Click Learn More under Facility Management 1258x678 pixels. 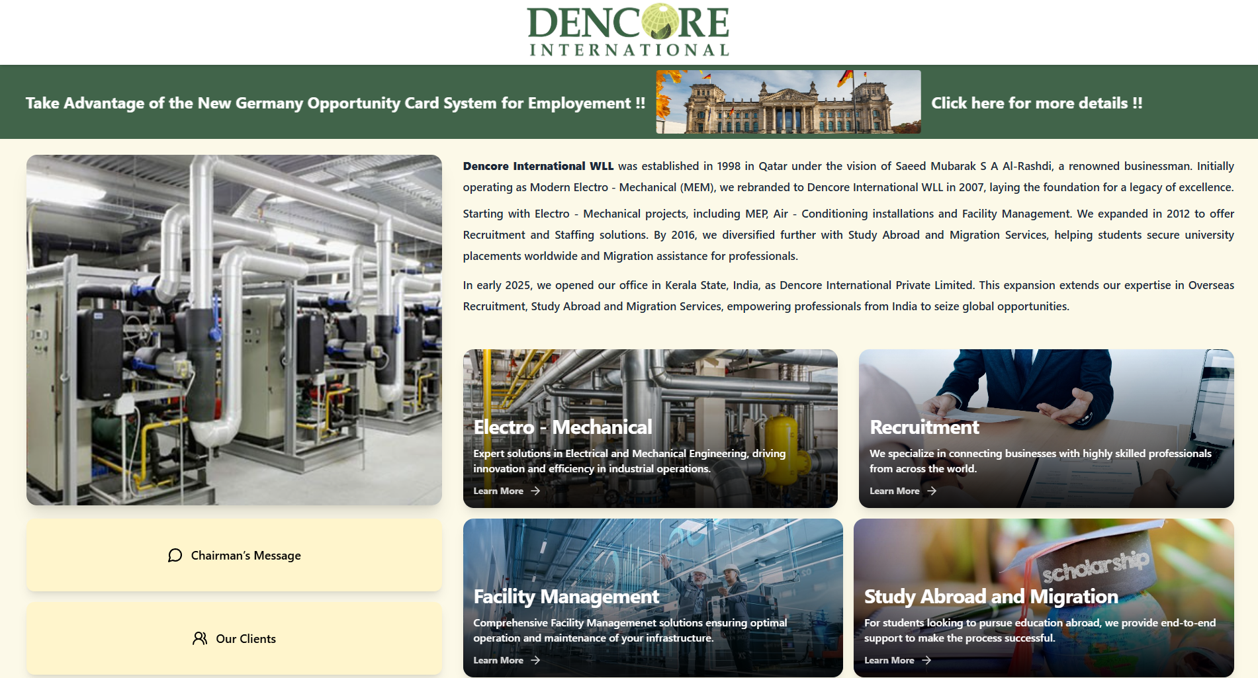point(498,660)
